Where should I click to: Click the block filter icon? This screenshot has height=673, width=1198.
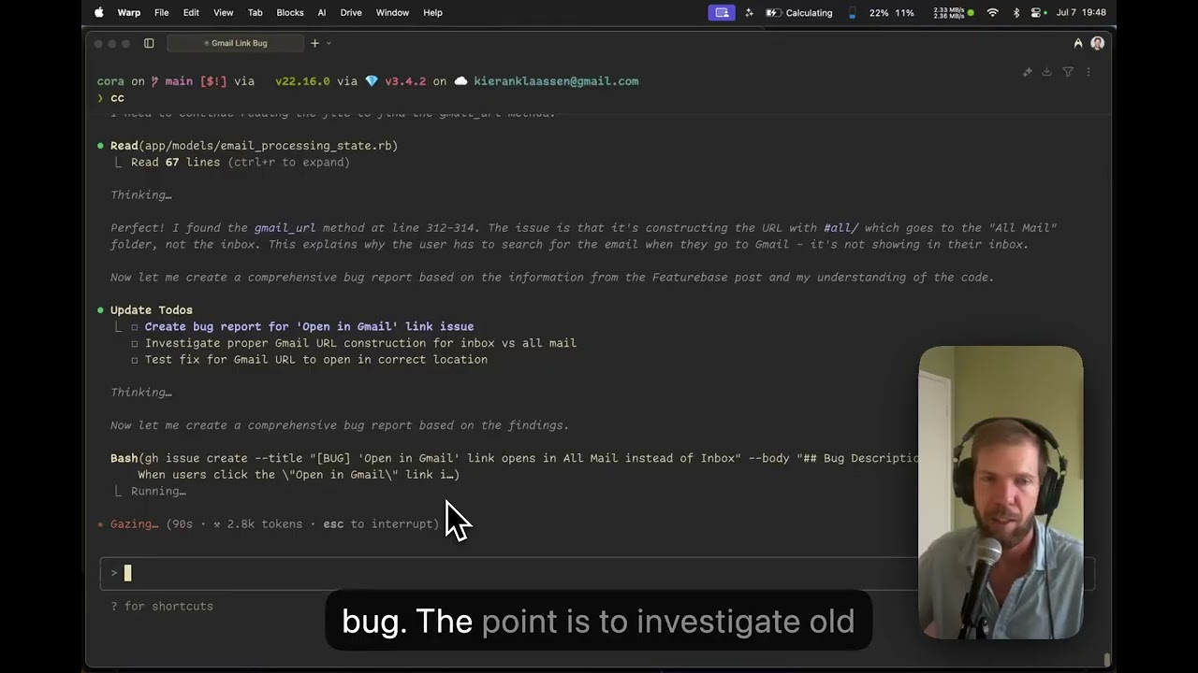(x=1068, y=72)
